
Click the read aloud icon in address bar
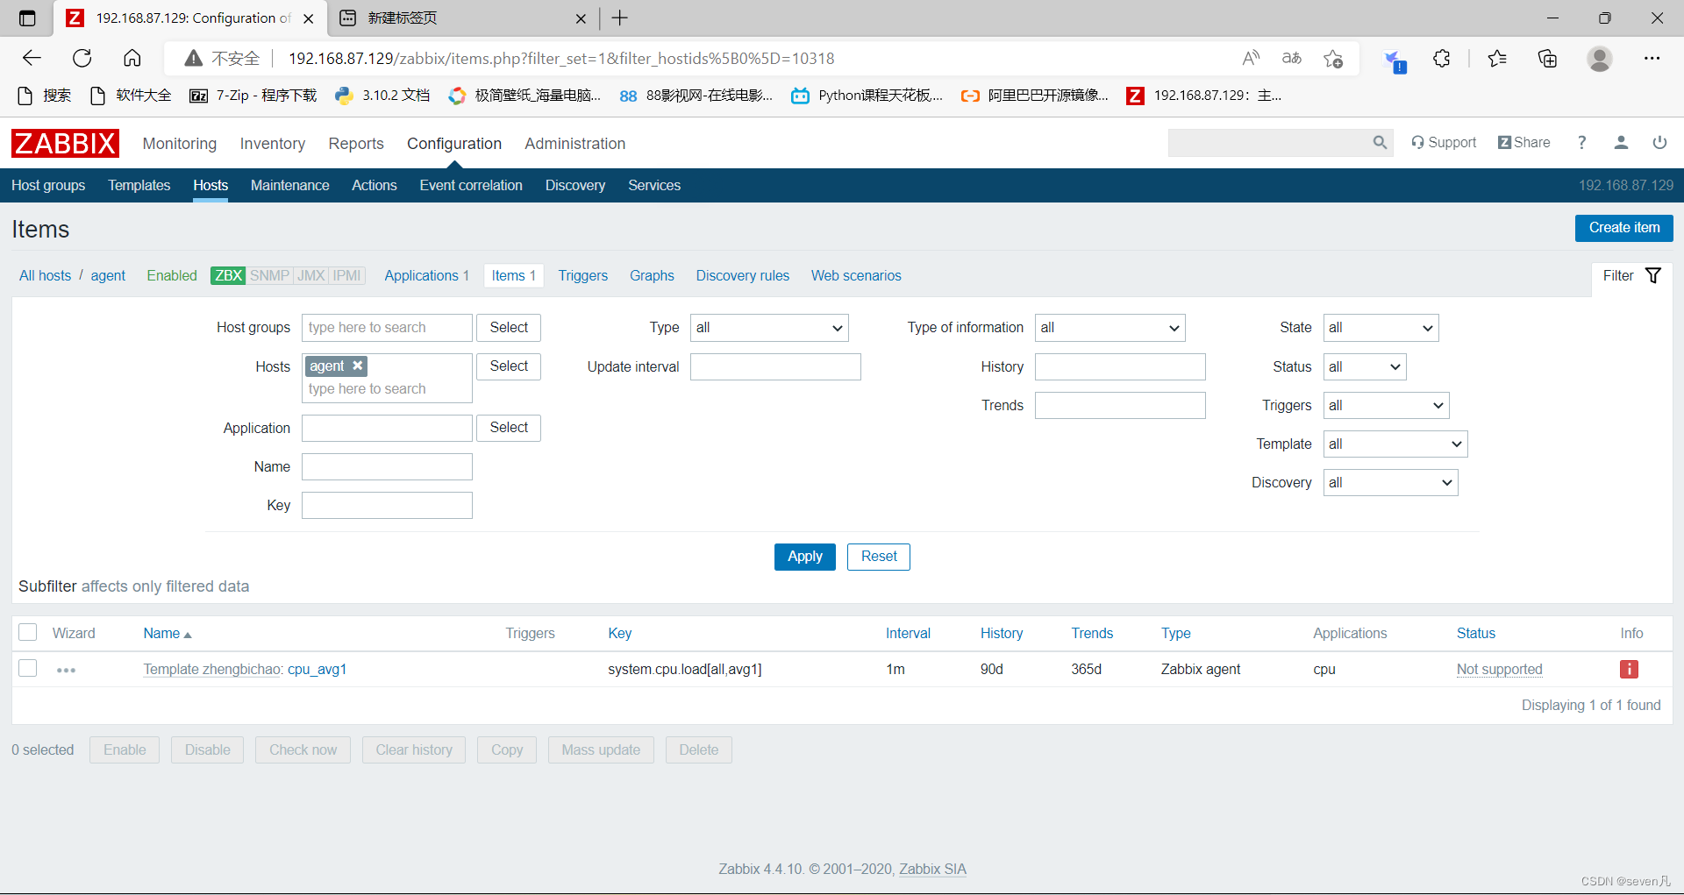1251,59
